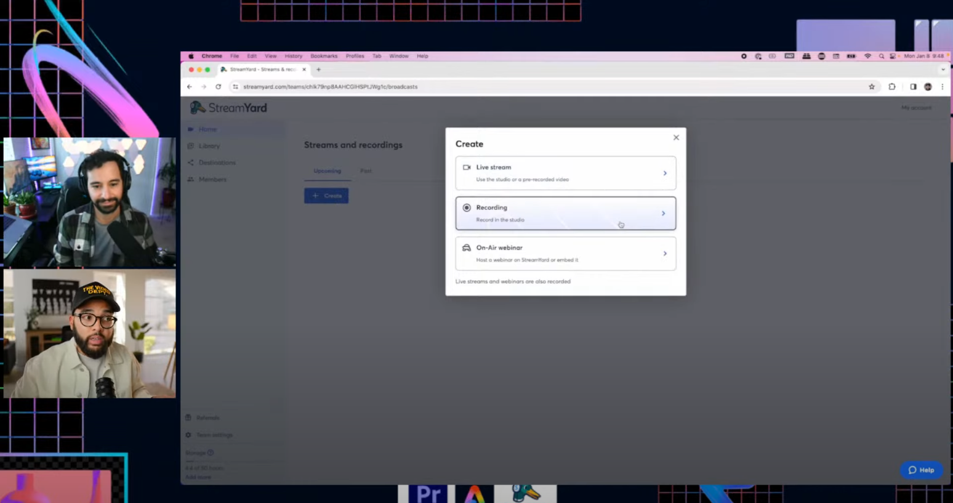Open Chrome three-dot menu
Screen dimensions: 953x503
click(x=943, y=87)
